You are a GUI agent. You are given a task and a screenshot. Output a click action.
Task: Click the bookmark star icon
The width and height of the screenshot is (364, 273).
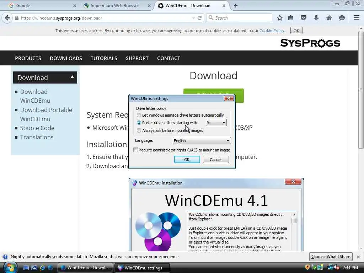280,18
